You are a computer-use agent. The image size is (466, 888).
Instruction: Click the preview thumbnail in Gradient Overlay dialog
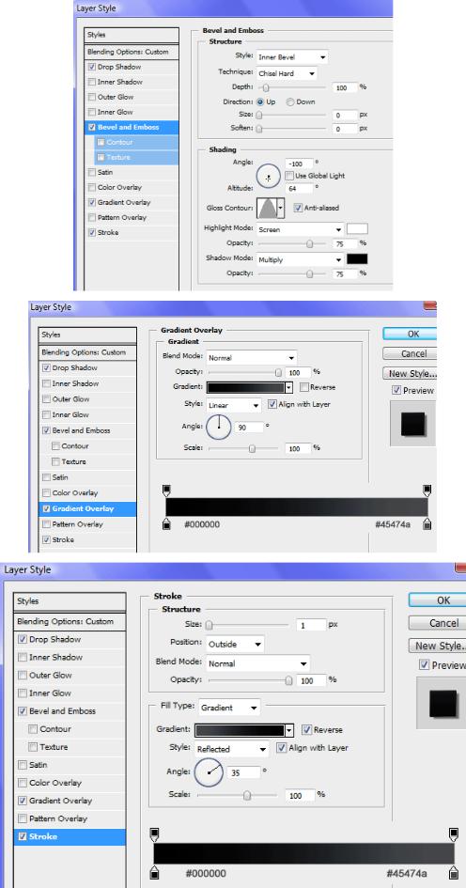coord(413,424)
